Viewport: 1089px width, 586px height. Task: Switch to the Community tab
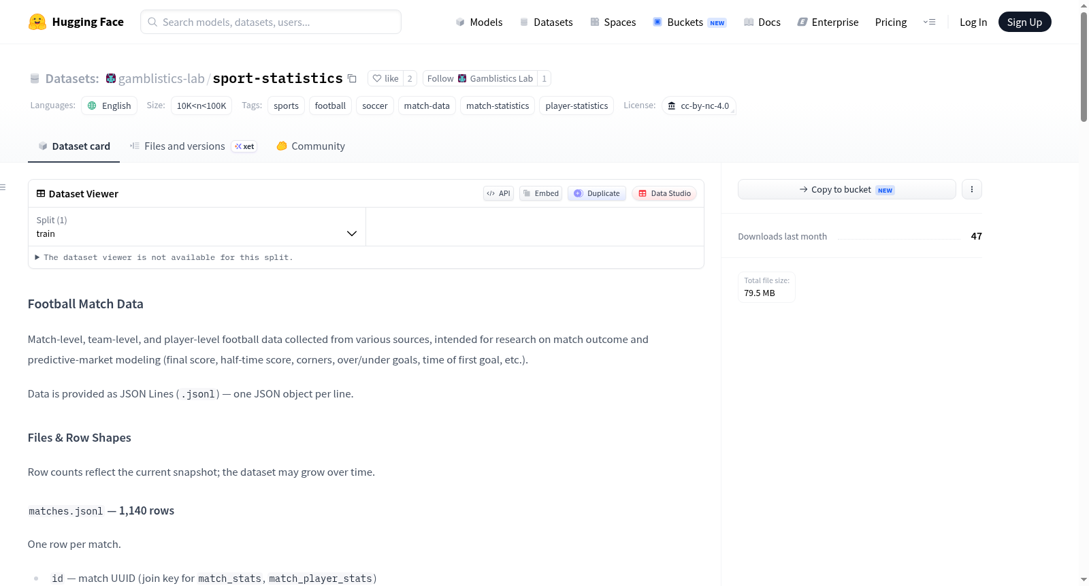(310, 146)
